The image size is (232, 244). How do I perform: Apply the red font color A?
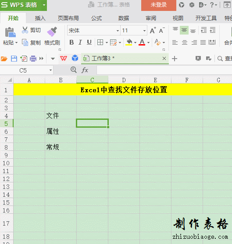click(142, 42)
